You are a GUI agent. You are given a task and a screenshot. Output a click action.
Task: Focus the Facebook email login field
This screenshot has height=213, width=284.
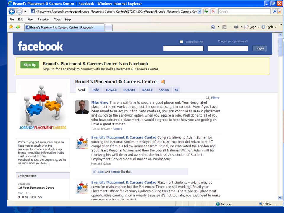point(183,48)
